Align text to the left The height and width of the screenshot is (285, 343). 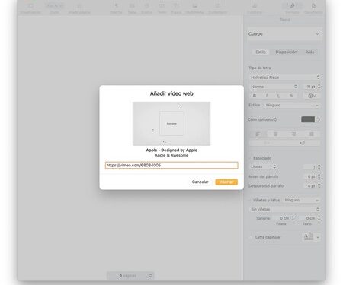click(x=258, y=134)
